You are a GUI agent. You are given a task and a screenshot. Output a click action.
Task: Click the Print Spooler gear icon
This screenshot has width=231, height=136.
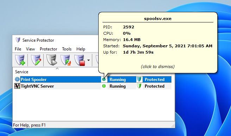coord(17,79)
